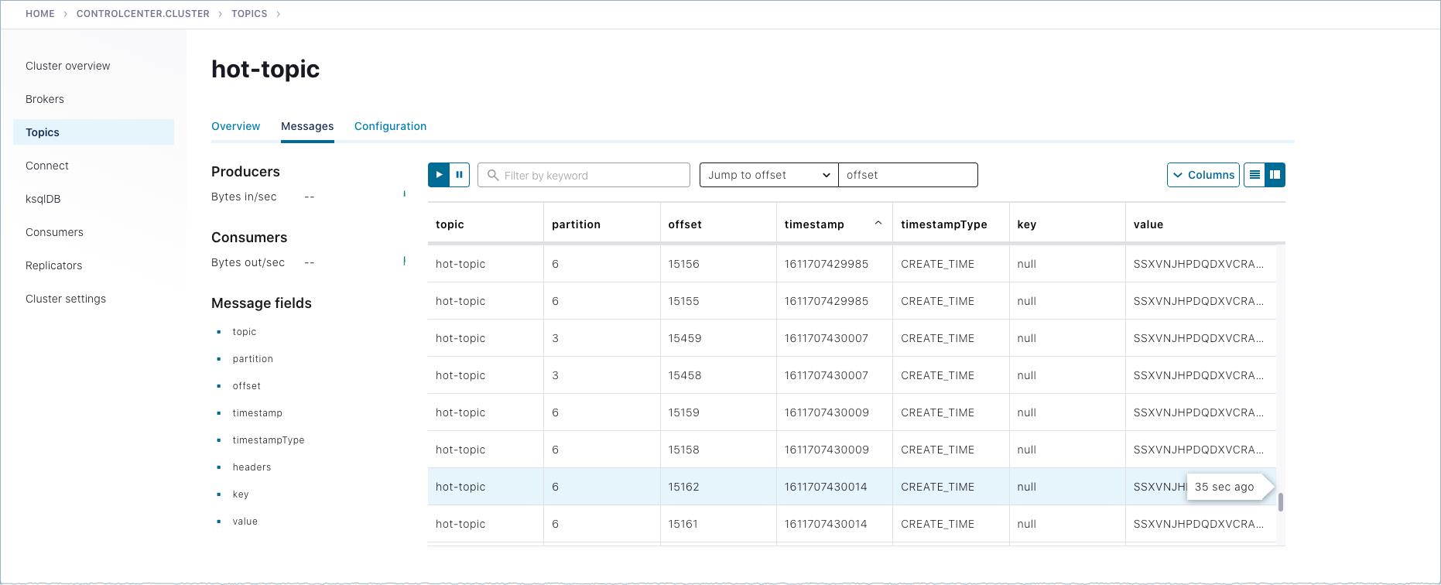Image resolution: width=1441 pixels, height=585 pixels.
Task: Click the search icon in keyword filter
Action: pyautogui.click(x=493, y=176)
